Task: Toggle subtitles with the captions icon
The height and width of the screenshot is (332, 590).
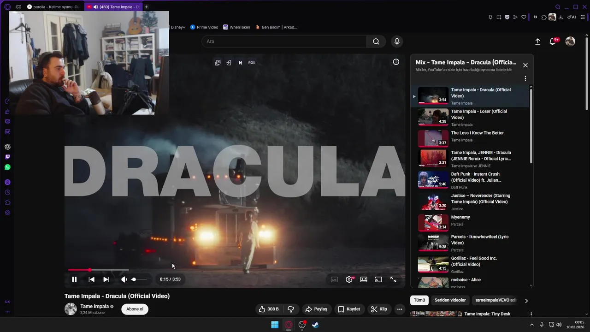Action: point(334,279)
